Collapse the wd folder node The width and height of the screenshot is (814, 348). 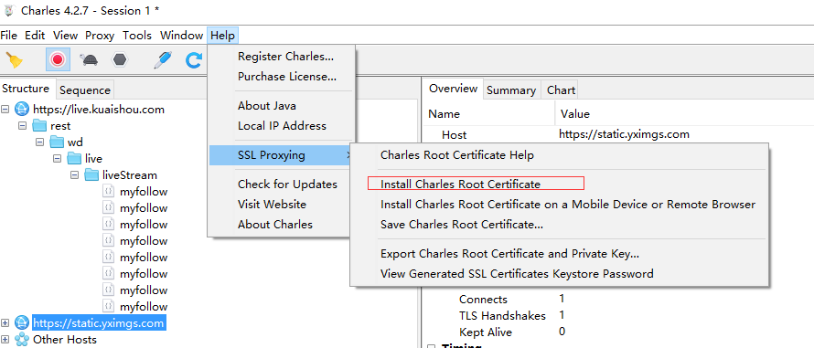(x=39, y=142)
